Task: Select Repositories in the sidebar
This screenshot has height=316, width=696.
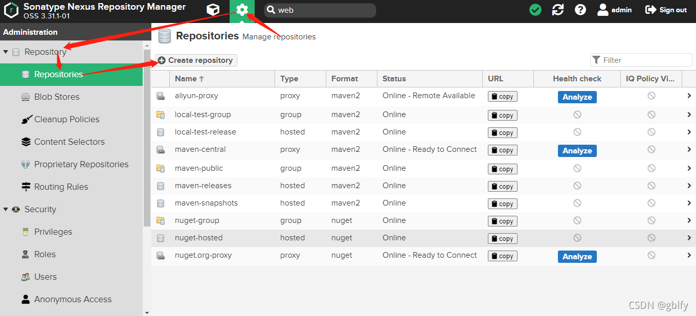Action: coord(71,74)
